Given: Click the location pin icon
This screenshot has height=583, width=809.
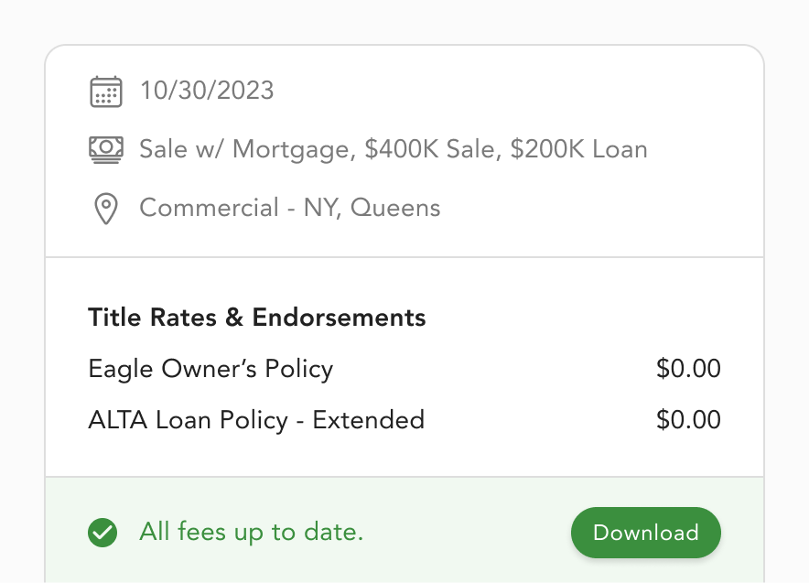Looking at the screenshot, I should pos(106,209).
